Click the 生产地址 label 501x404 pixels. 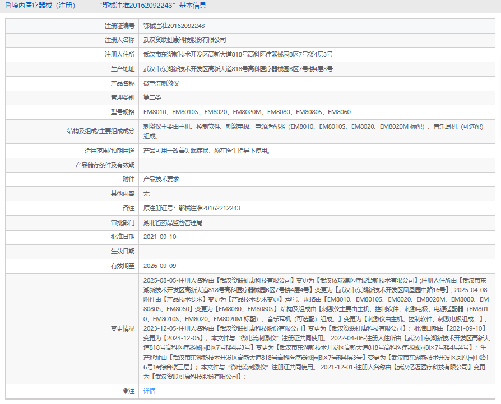point(122,69)
